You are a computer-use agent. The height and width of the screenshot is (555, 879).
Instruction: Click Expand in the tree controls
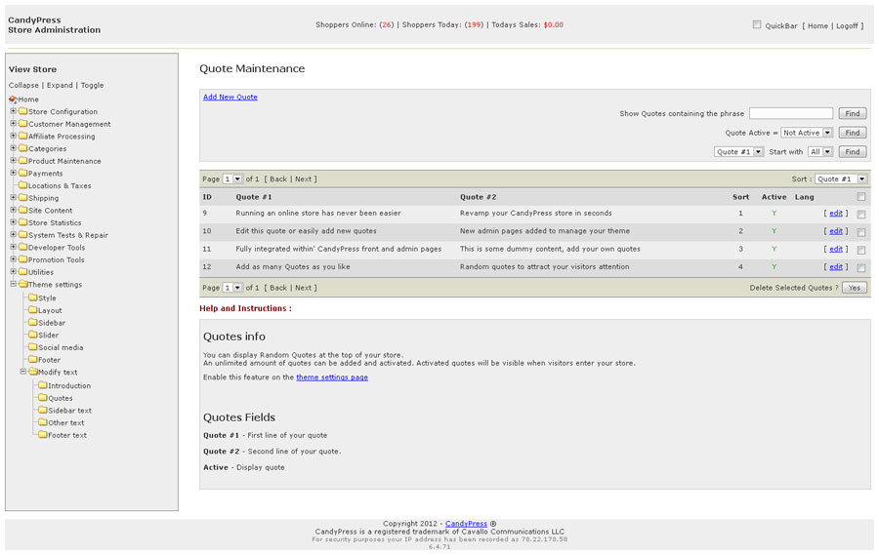(60, 85)
